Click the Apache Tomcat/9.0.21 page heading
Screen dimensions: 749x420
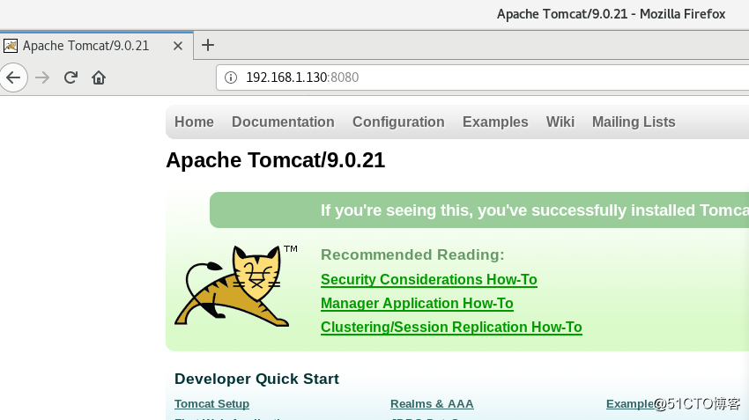coord(276,160)
